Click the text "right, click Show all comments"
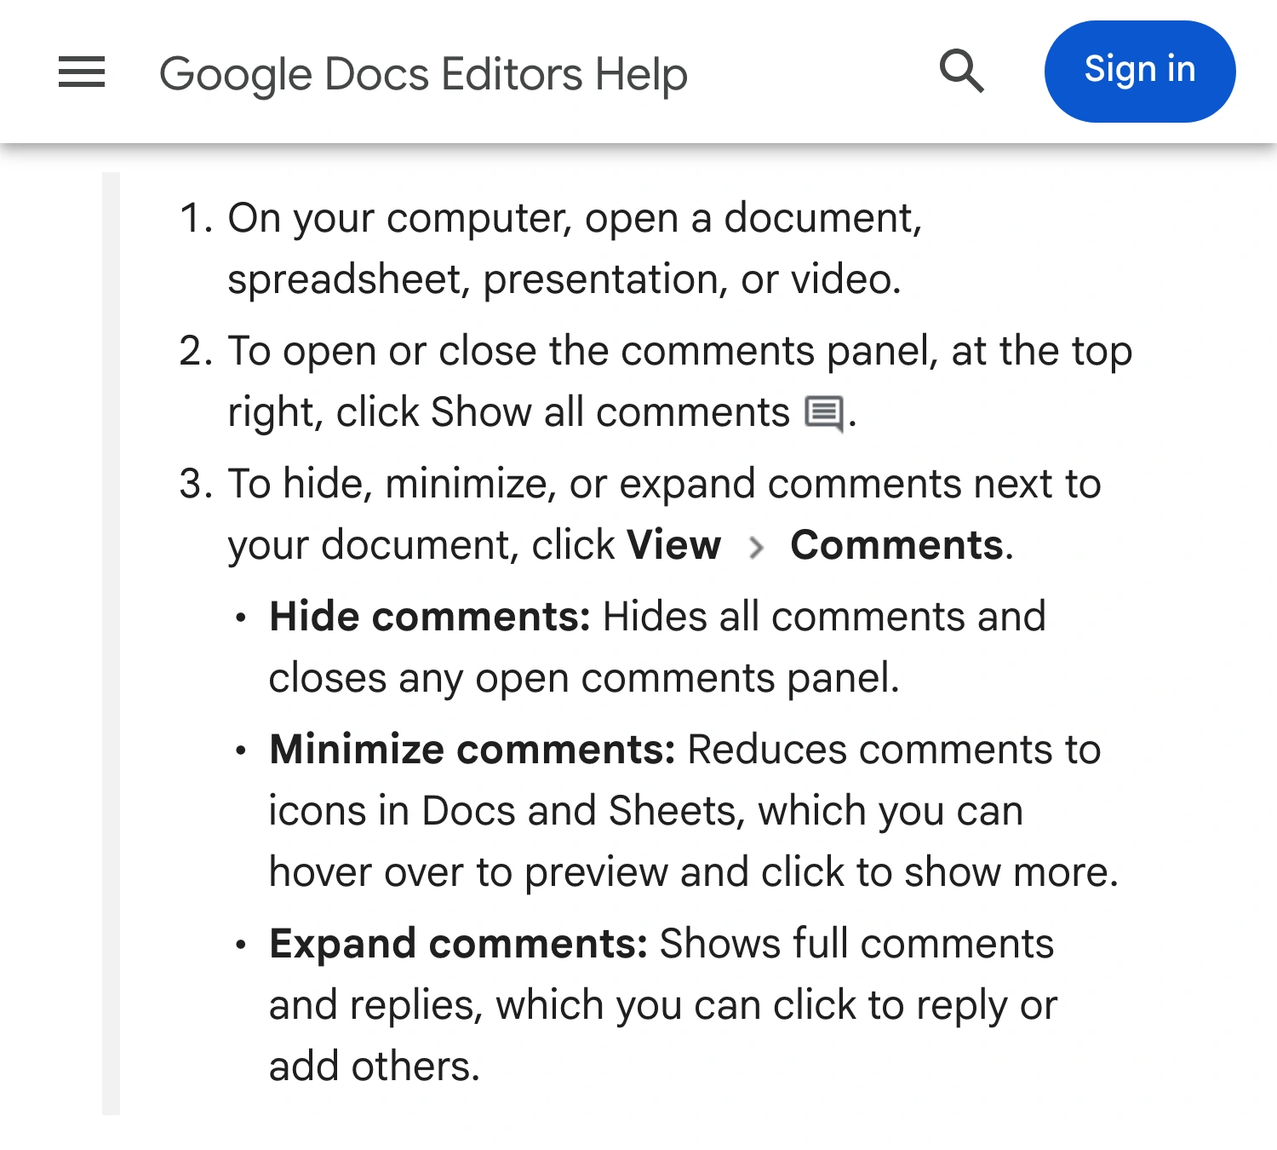The height and width of the screenshot is (1150, 1277). 509,413
